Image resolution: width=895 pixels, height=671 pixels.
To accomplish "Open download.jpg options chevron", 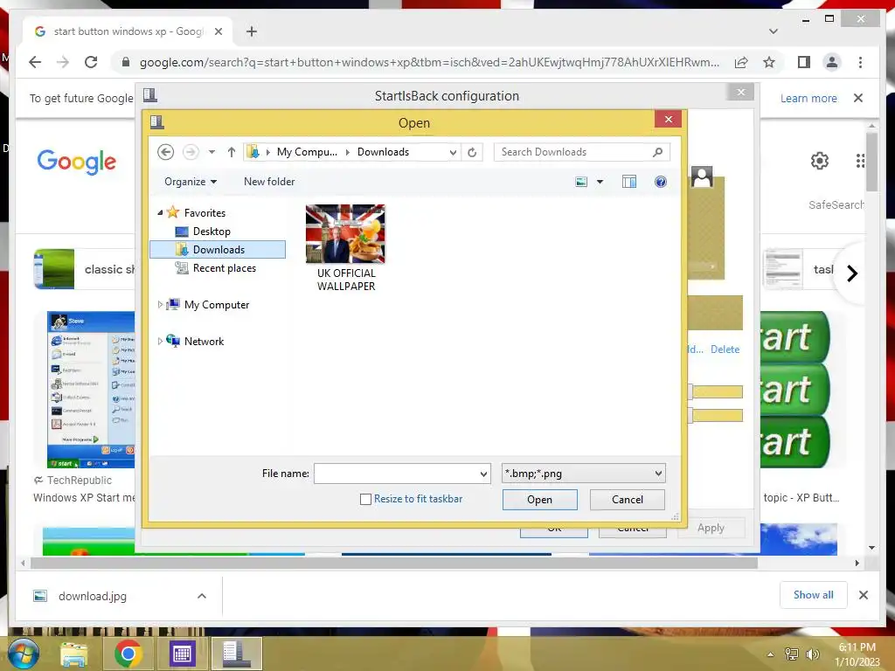I will point(202,596).
